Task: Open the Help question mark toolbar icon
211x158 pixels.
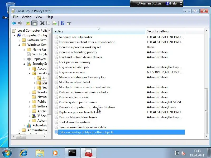Action: [63, 23]
